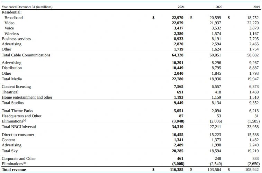Select Corporate and Other 2020 value 248
Screen dimensions: 262x173
(218, 158)
